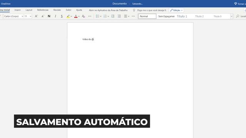Decrease font size with the smaller A button
The image size is (246, 138).
tap(43, 16)
